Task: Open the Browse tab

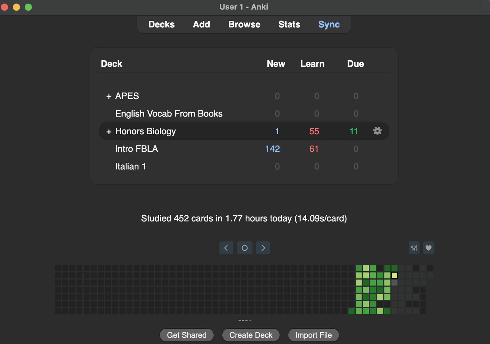Action: pos(244,25)
